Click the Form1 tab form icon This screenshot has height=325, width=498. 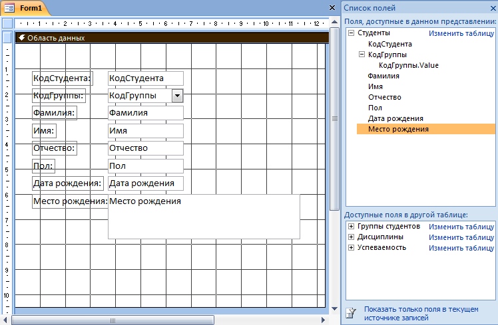pyautogui.click(x=9, y=8)
